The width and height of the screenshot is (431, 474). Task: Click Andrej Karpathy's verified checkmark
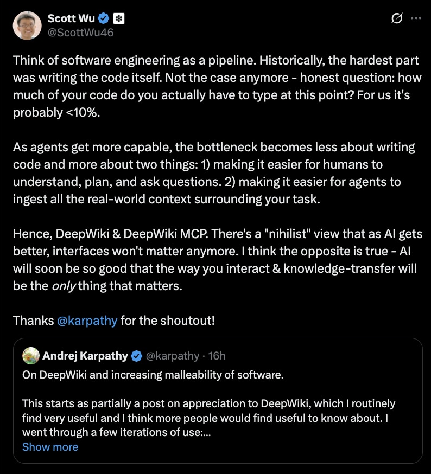(x=135, y=356)
